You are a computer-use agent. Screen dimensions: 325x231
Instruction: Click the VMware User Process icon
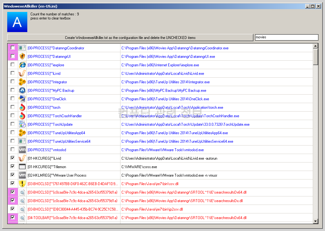[x=22, y=175]
